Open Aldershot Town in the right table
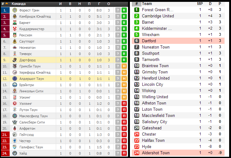This screenshot has height=158, width=231. 156,153
